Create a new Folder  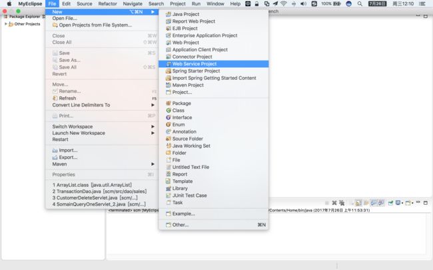click(213, 153)
